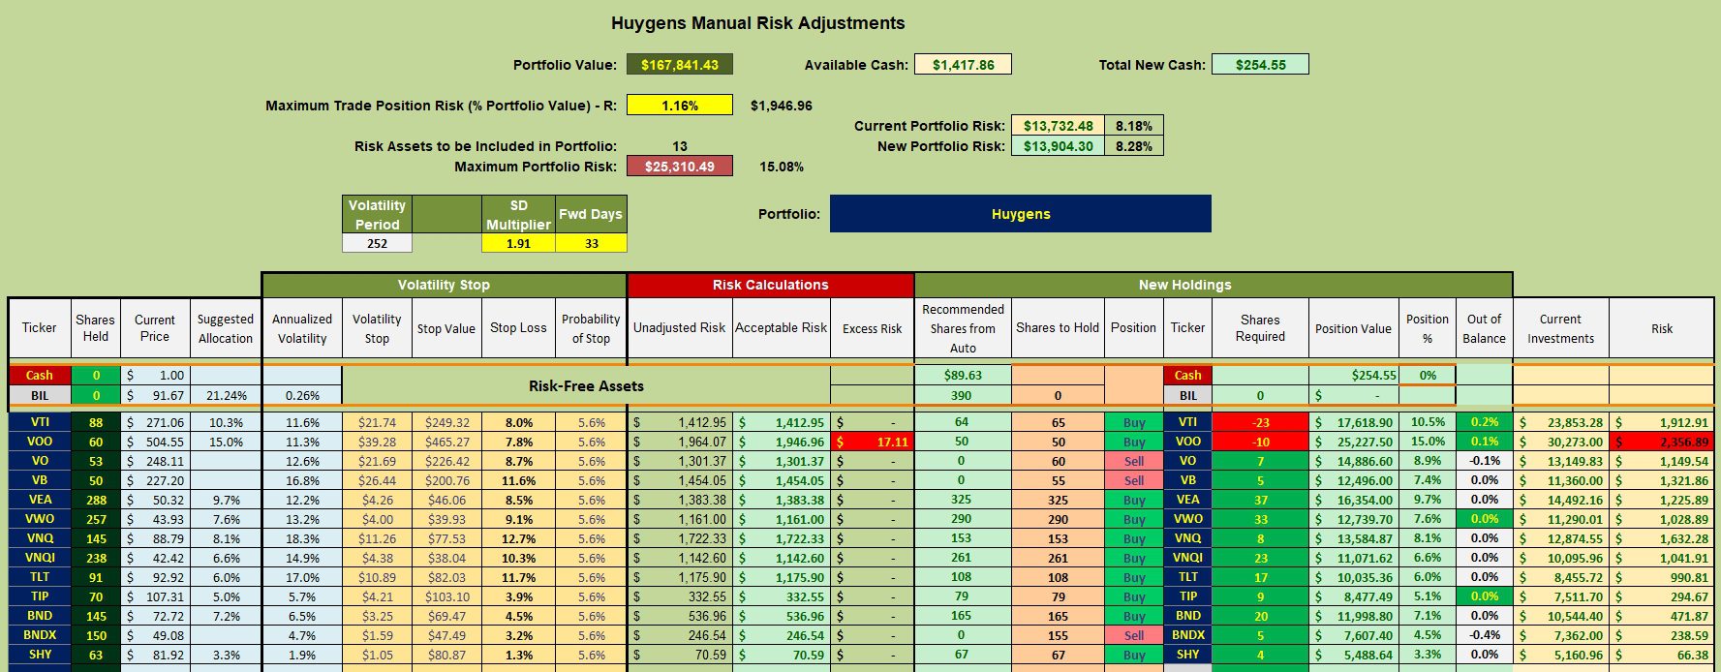Image resolution: width=1721 pixels, height=672 pixels.
Task: Select BIL suggested allocation 21.24%
Action: click(226, 395)
